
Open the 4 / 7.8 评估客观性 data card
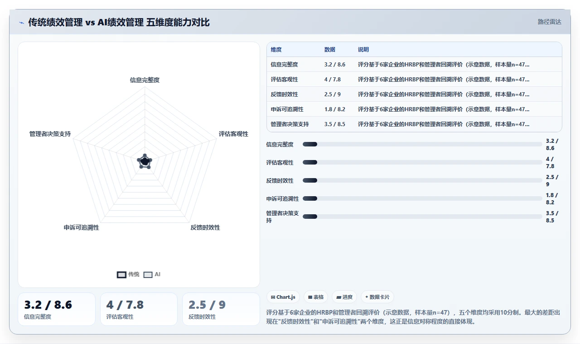pos(139,309)
